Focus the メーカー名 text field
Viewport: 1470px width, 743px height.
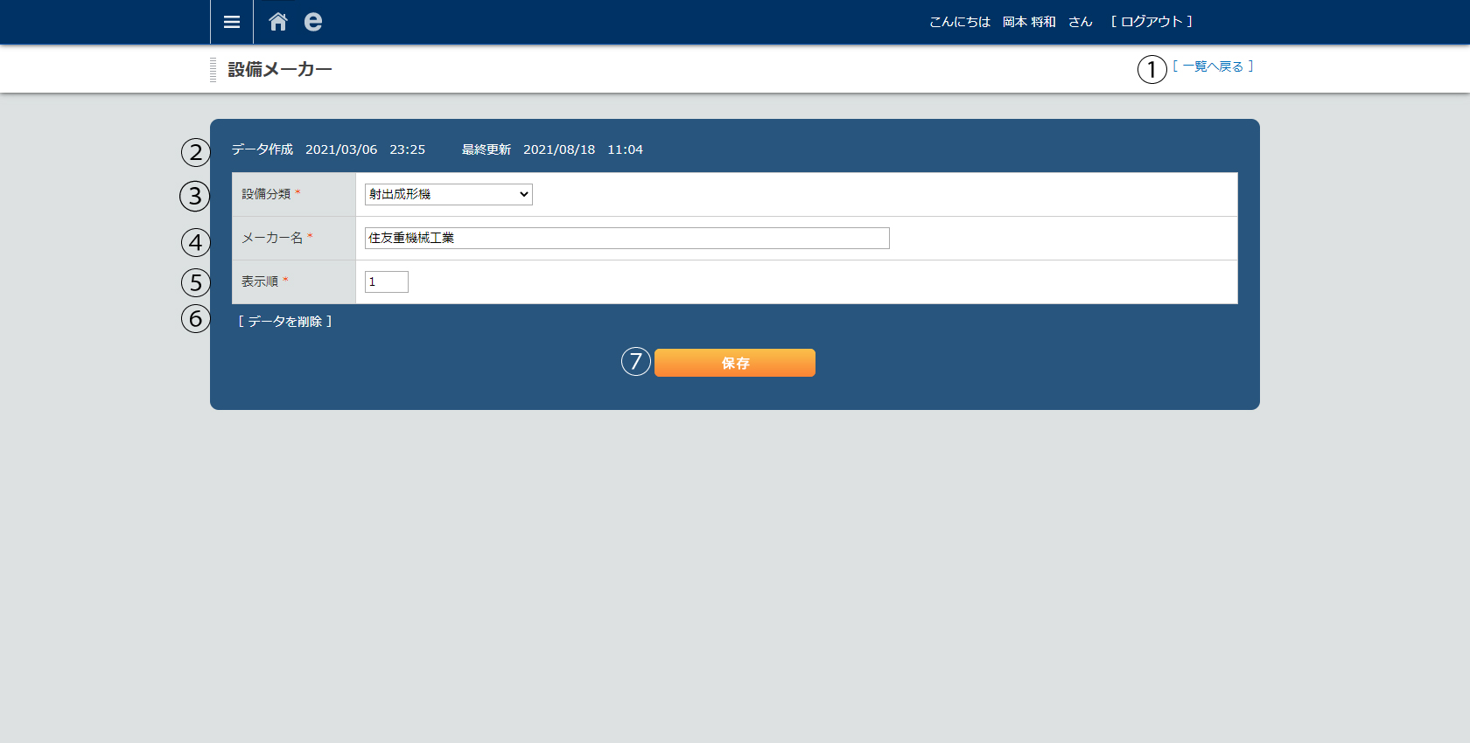(x=626, y=238)
